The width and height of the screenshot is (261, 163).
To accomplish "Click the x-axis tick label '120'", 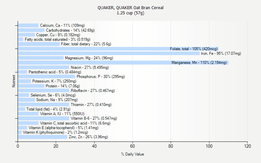I will coord(248,146).
